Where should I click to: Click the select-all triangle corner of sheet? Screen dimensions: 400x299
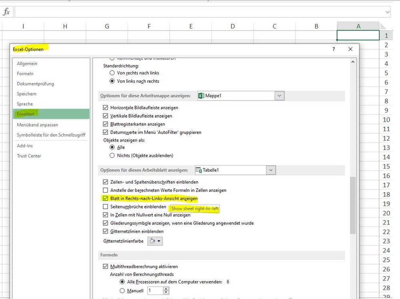(384, 26)
